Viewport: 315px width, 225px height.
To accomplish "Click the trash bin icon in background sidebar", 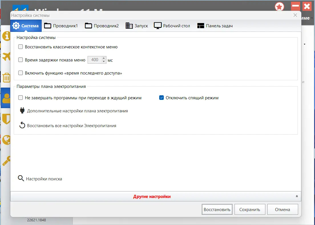I will tap(6, 78).
